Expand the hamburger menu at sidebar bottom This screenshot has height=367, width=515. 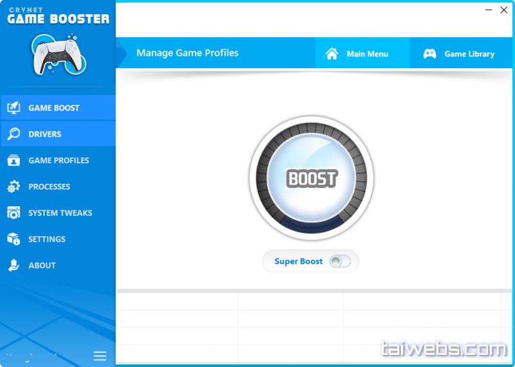(x=100, y=355)
